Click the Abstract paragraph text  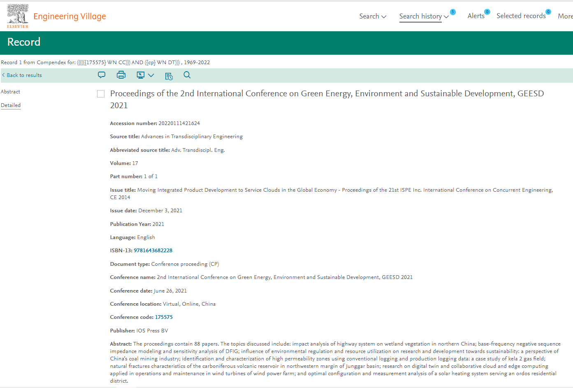click(335, 362)
